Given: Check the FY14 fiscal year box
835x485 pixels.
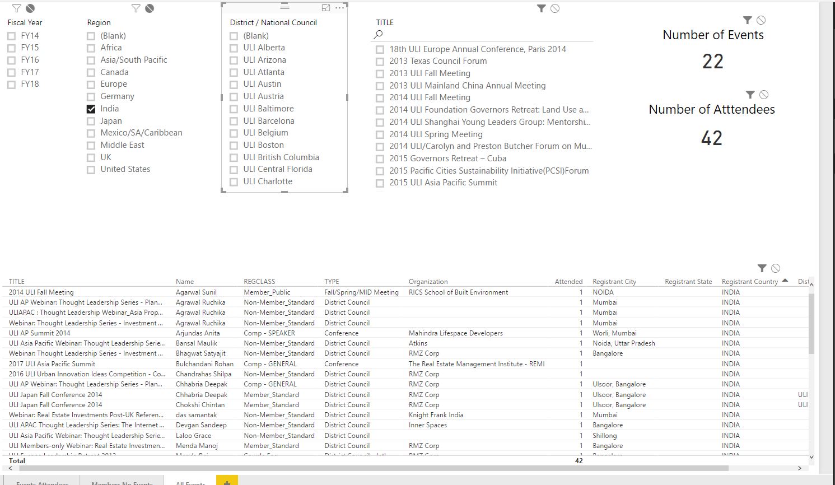Looking at the screenshot, I should point(11,36).
